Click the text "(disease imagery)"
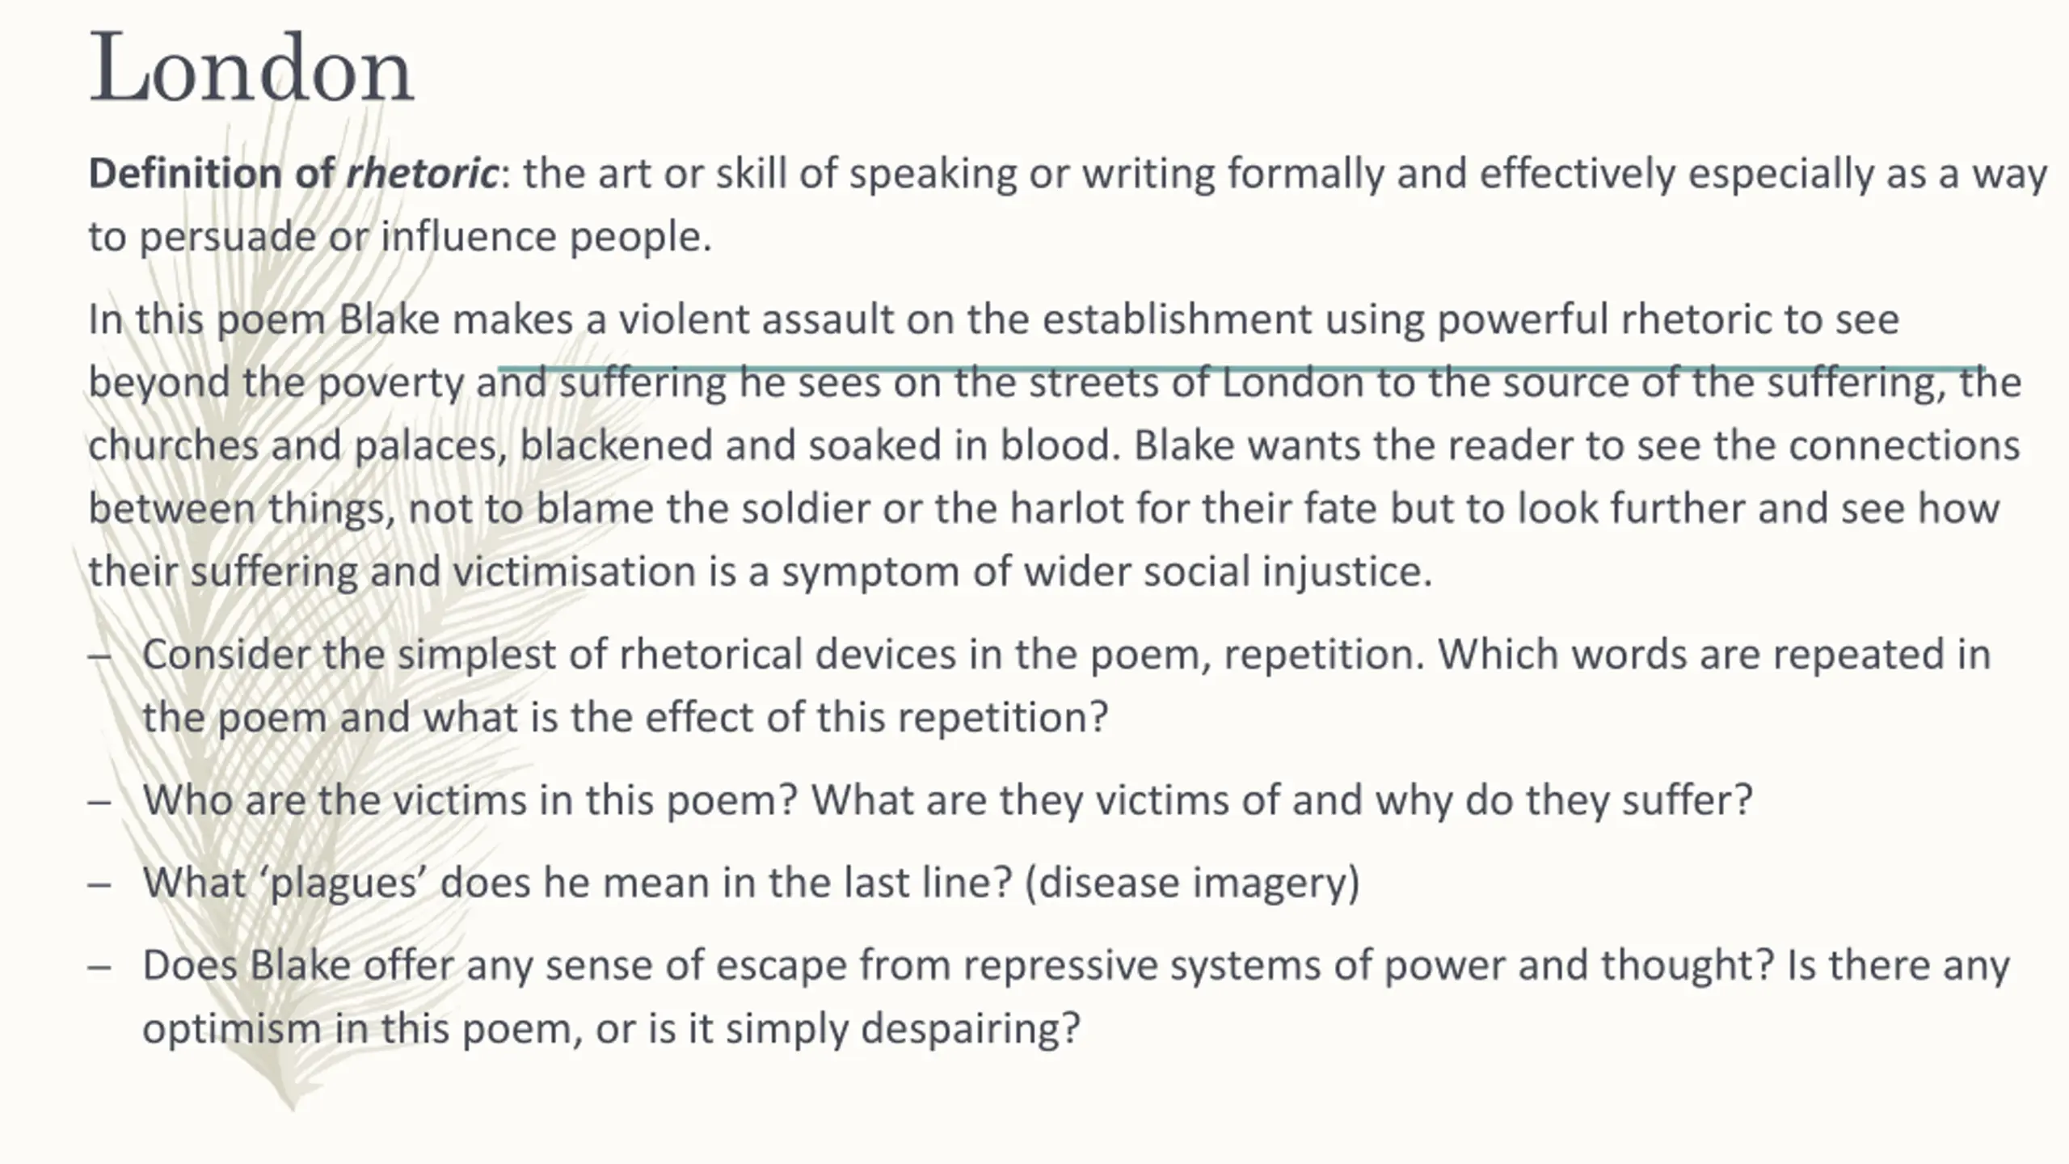Viewport: 2069px width, 1164px height. click(1192, 883)
